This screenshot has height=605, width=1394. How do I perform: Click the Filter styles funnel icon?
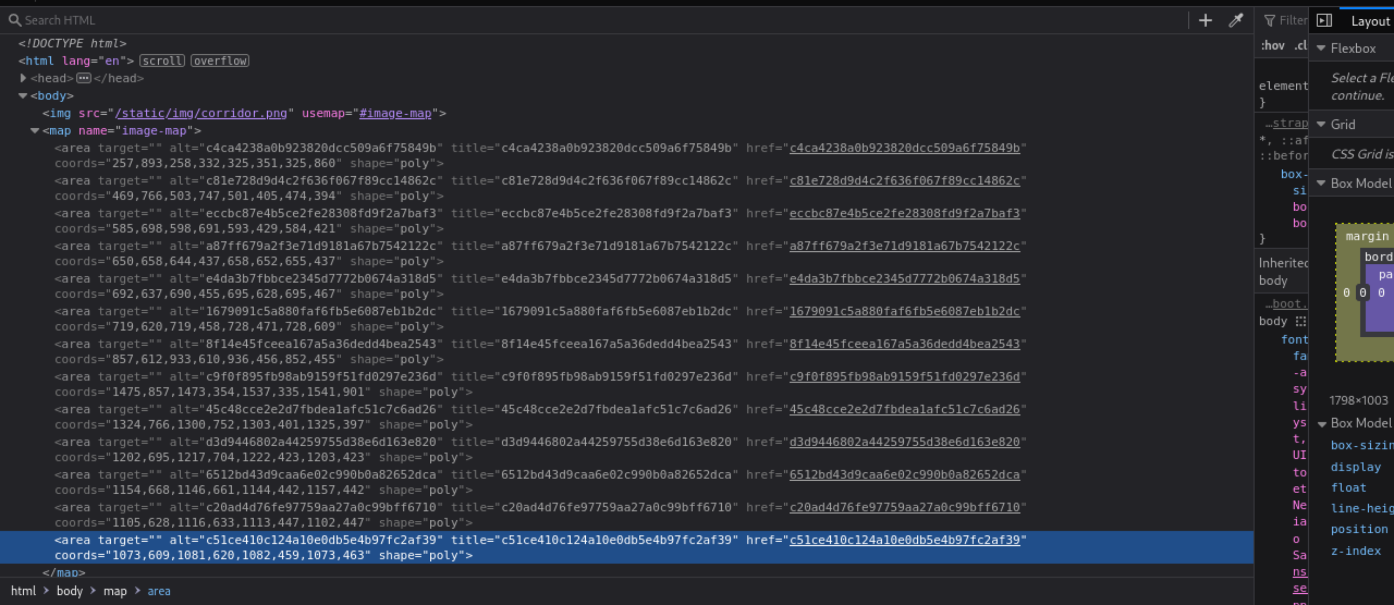[1269, 20]
